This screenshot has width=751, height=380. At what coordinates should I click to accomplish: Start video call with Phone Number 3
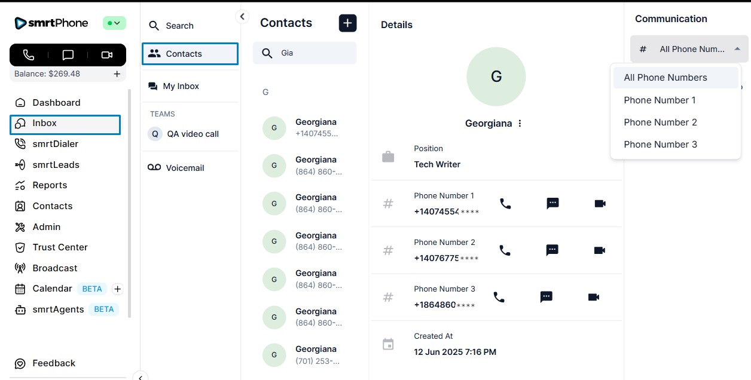[593, 297]
